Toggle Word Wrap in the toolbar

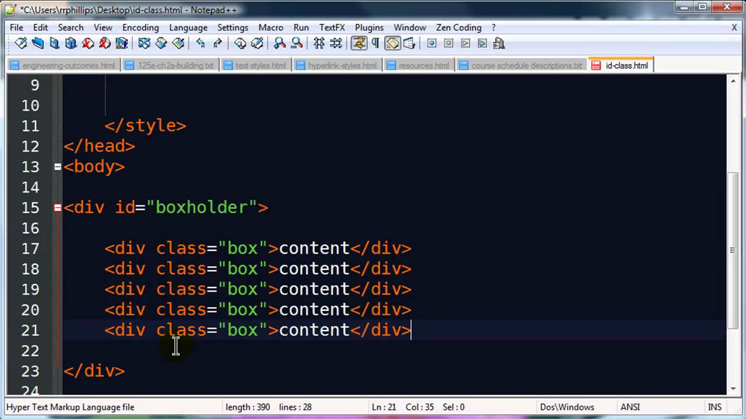(x=358, y=43)
